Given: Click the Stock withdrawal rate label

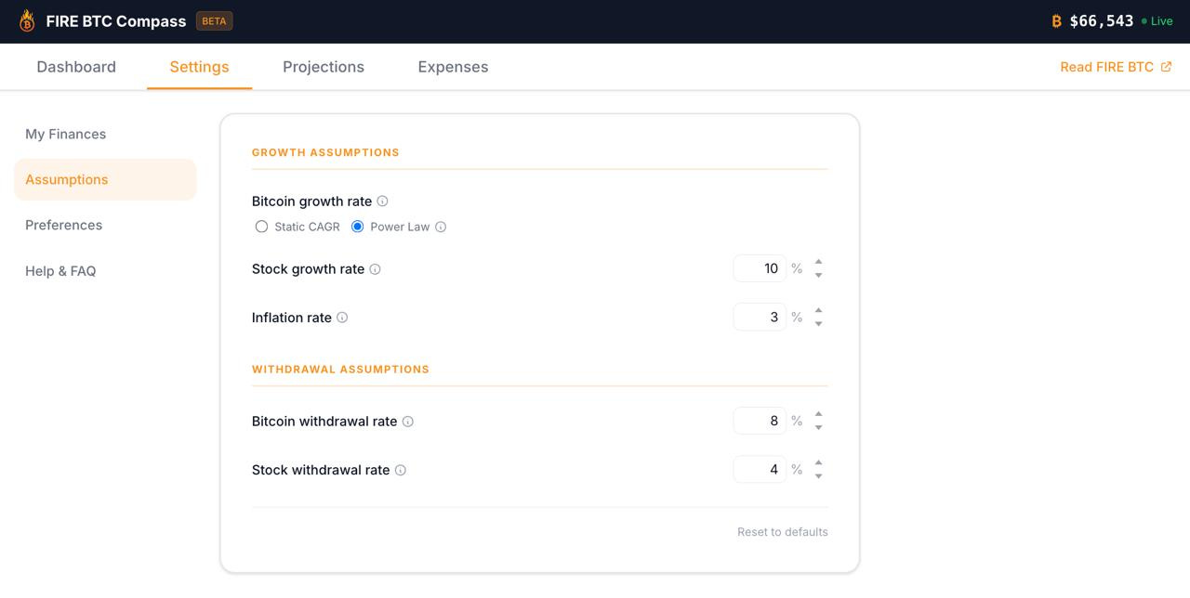Looking at the screenshot, I should (321, 470).
